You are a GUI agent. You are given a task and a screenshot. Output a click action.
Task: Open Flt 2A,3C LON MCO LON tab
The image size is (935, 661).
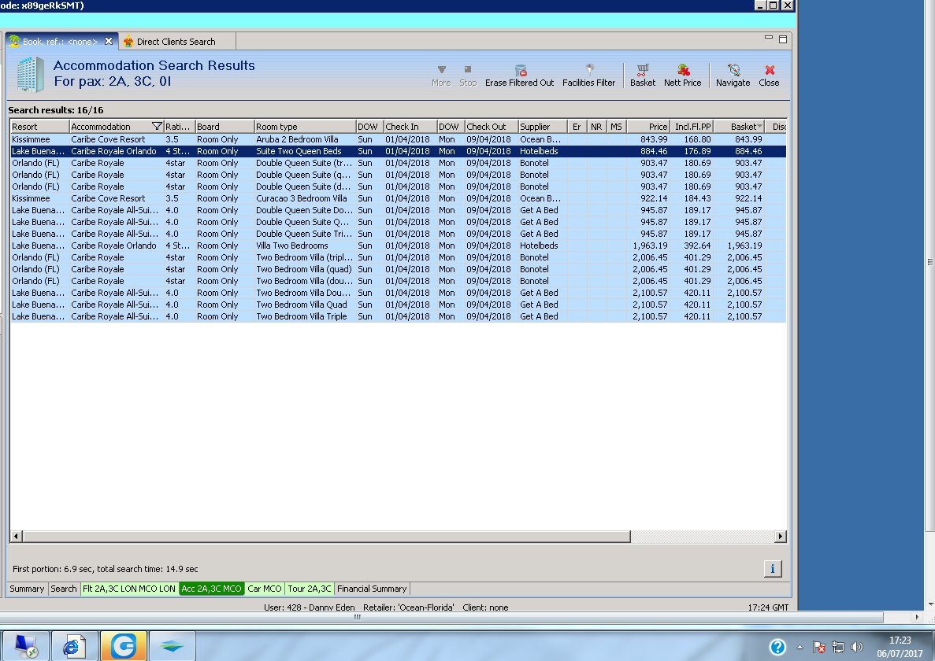[129, 589]
